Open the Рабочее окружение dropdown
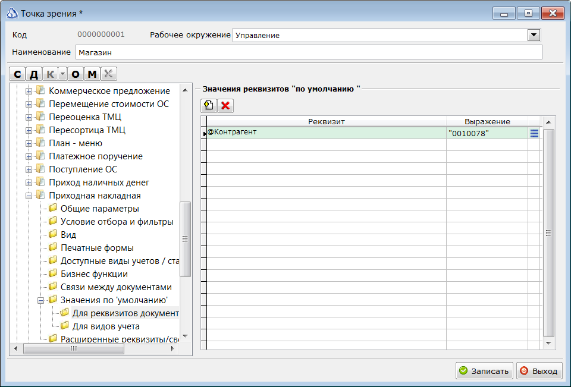The width and height of the screenshot is (571, 387). 534,35
